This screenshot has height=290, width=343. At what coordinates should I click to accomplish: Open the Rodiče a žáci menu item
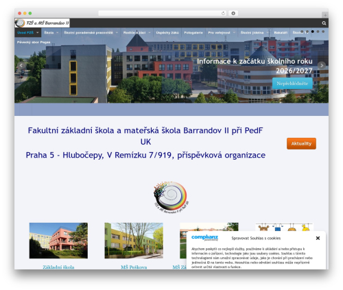[x=134, y=33]
